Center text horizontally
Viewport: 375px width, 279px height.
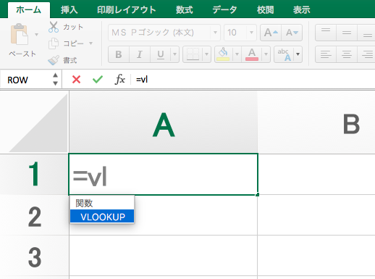tap(347, 54)
